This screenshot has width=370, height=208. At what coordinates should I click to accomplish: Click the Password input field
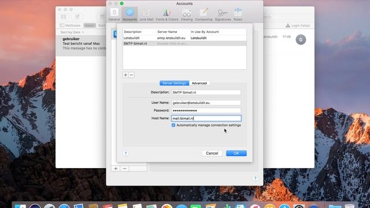coord(206,110)
